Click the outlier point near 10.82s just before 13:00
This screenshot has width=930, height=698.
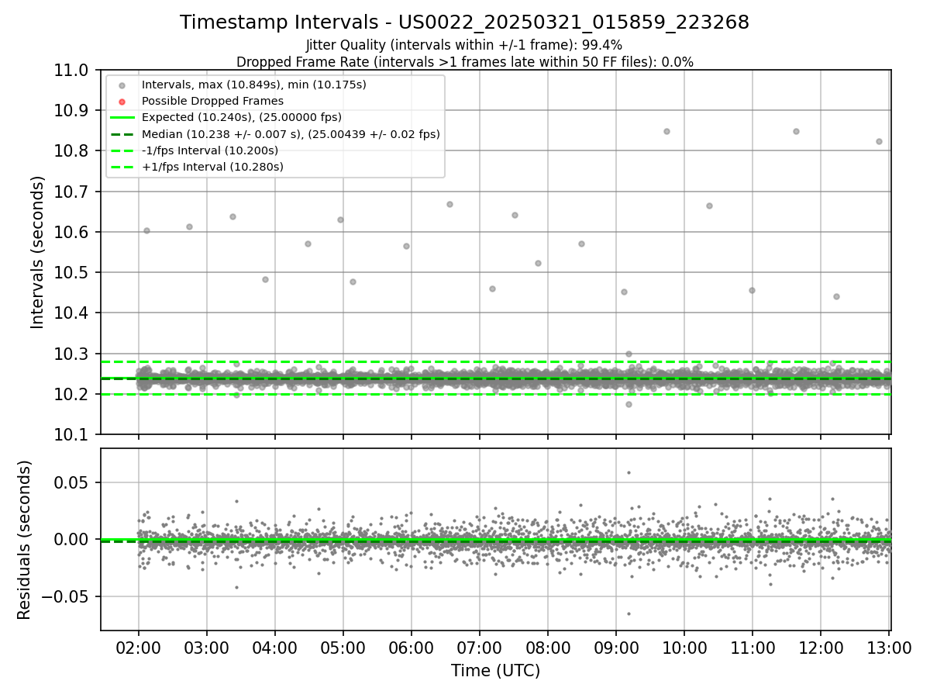pos(879,141)
